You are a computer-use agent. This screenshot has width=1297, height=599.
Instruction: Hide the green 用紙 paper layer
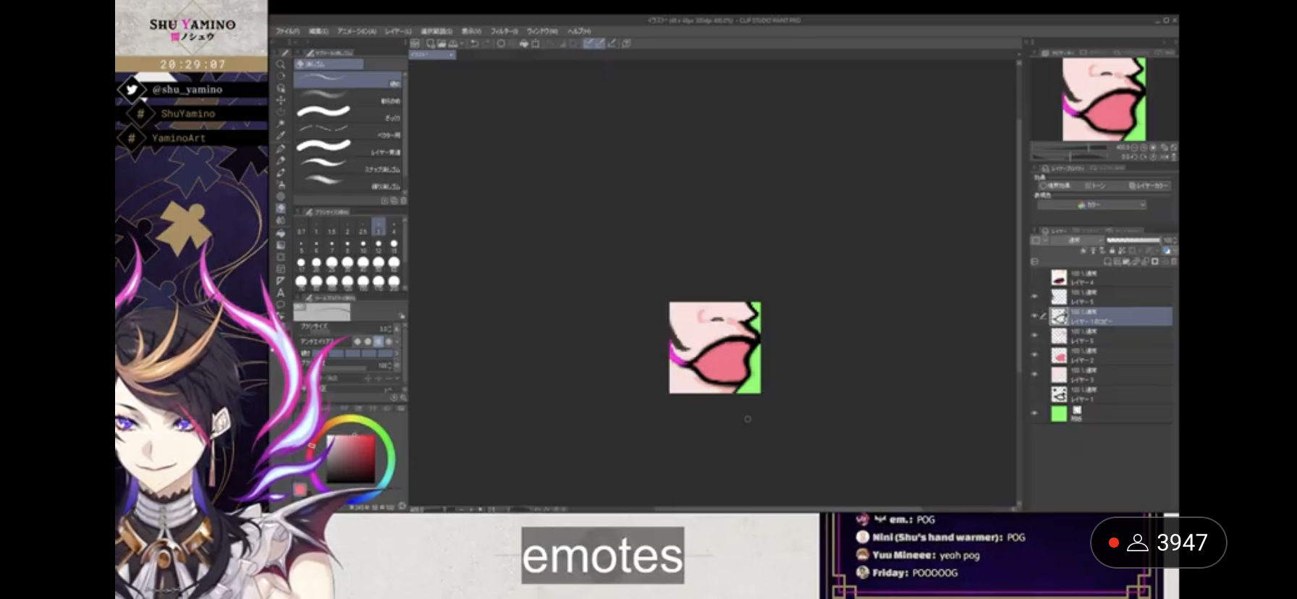click(x=1034, y=413)
